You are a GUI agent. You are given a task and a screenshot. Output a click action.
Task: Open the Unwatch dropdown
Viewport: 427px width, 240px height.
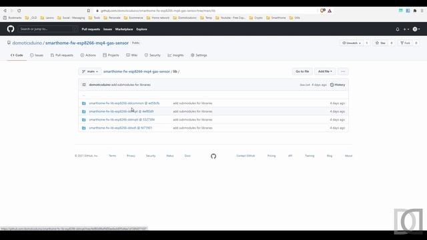[x=352, y=43]
